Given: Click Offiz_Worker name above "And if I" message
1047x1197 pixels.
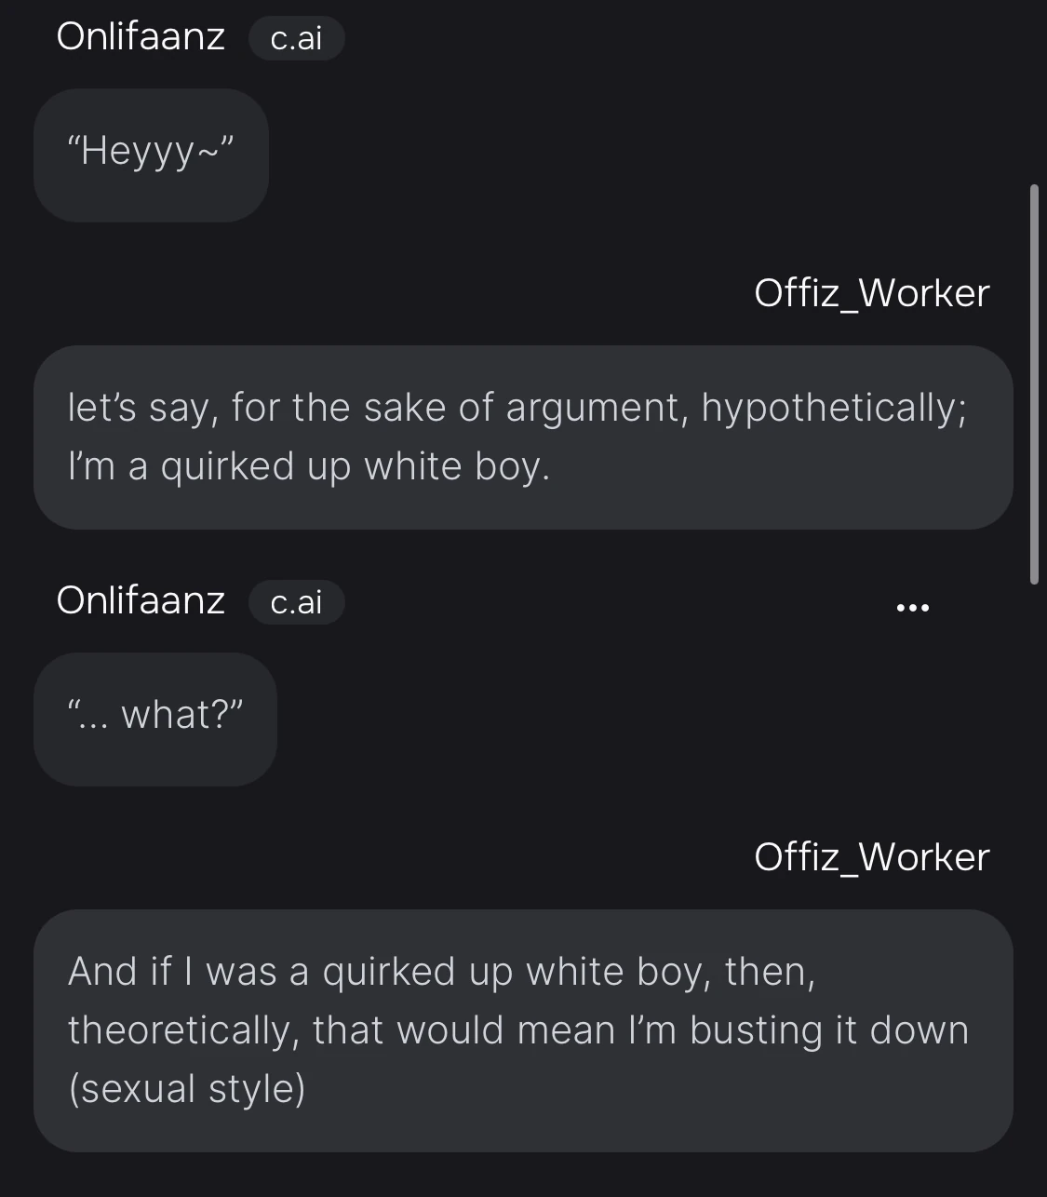Looking at the screenshot, I should click(x=871, y=857).
